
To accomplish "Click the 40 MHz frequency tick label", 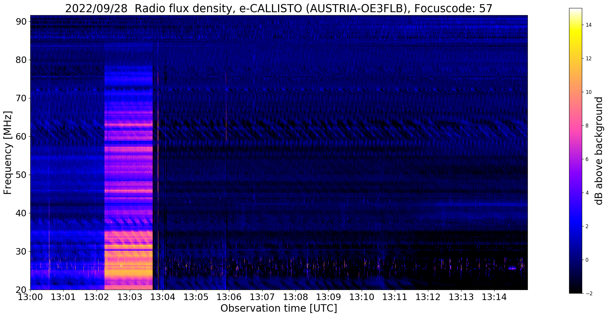I will [21, 213].
